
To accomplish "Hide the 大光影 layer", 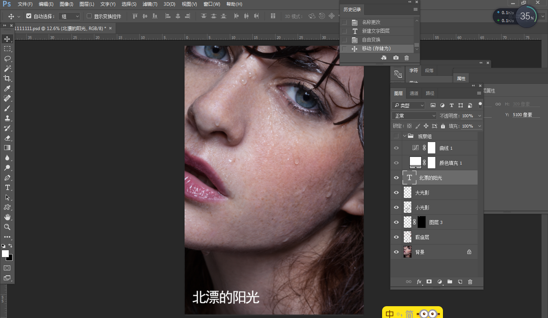I will (396, 193).
